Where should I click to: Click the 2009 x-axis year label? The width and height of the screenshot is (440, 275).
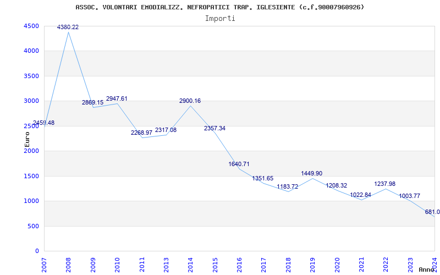92,264
